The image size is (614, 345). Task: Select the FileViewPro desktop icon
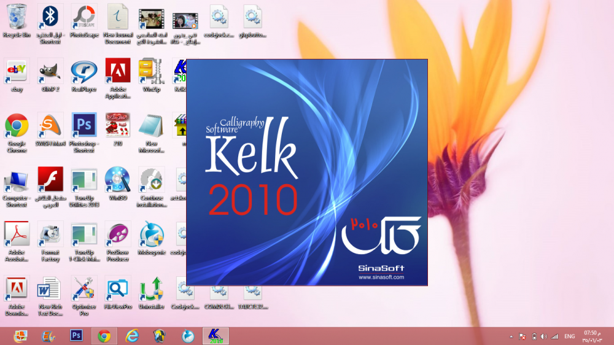[117, 289]
